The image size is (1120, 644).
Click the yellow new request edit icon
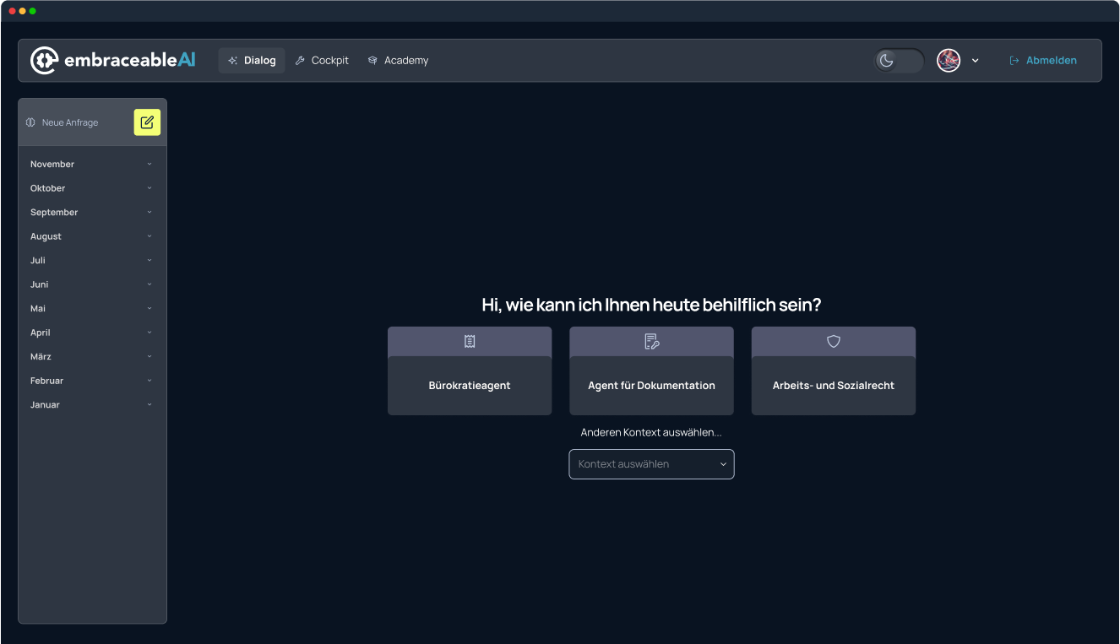point(147,122)
